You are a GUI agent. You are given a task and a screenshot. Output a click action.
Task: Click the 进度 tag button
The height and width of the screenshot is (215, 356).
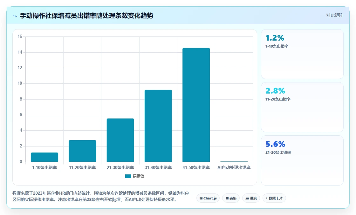point(251,198)
